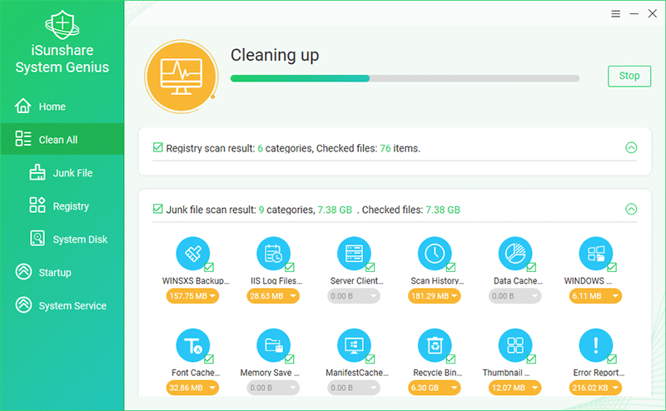The width and height of the screenshot is (666, 411).
Task: Open the hamburger menu icon
Action: pos(616,14)
